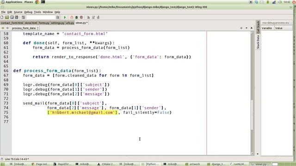Launch Chrome from the top panel

[x=37, y=2]
